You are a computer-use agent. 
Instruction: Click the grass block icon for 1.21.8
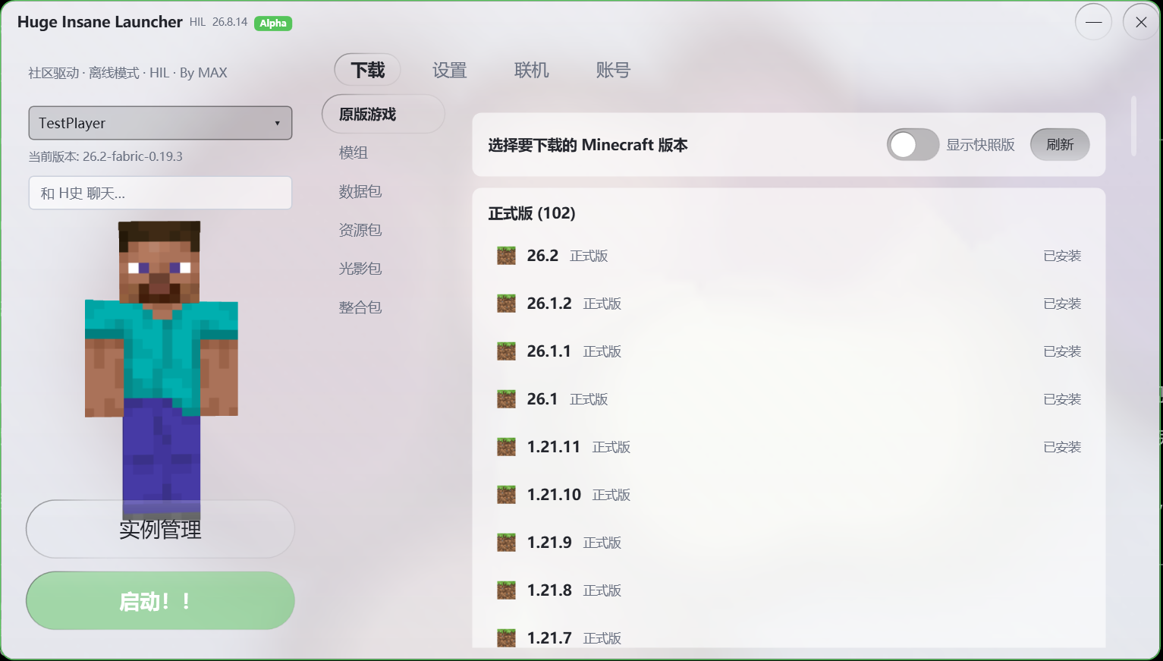point(506,590)
